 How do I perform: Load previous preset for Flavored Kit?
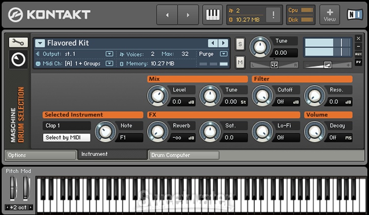213,43
